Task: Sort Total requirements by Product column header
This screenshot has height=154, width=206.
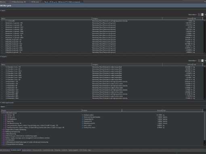Action: (102, 110)
